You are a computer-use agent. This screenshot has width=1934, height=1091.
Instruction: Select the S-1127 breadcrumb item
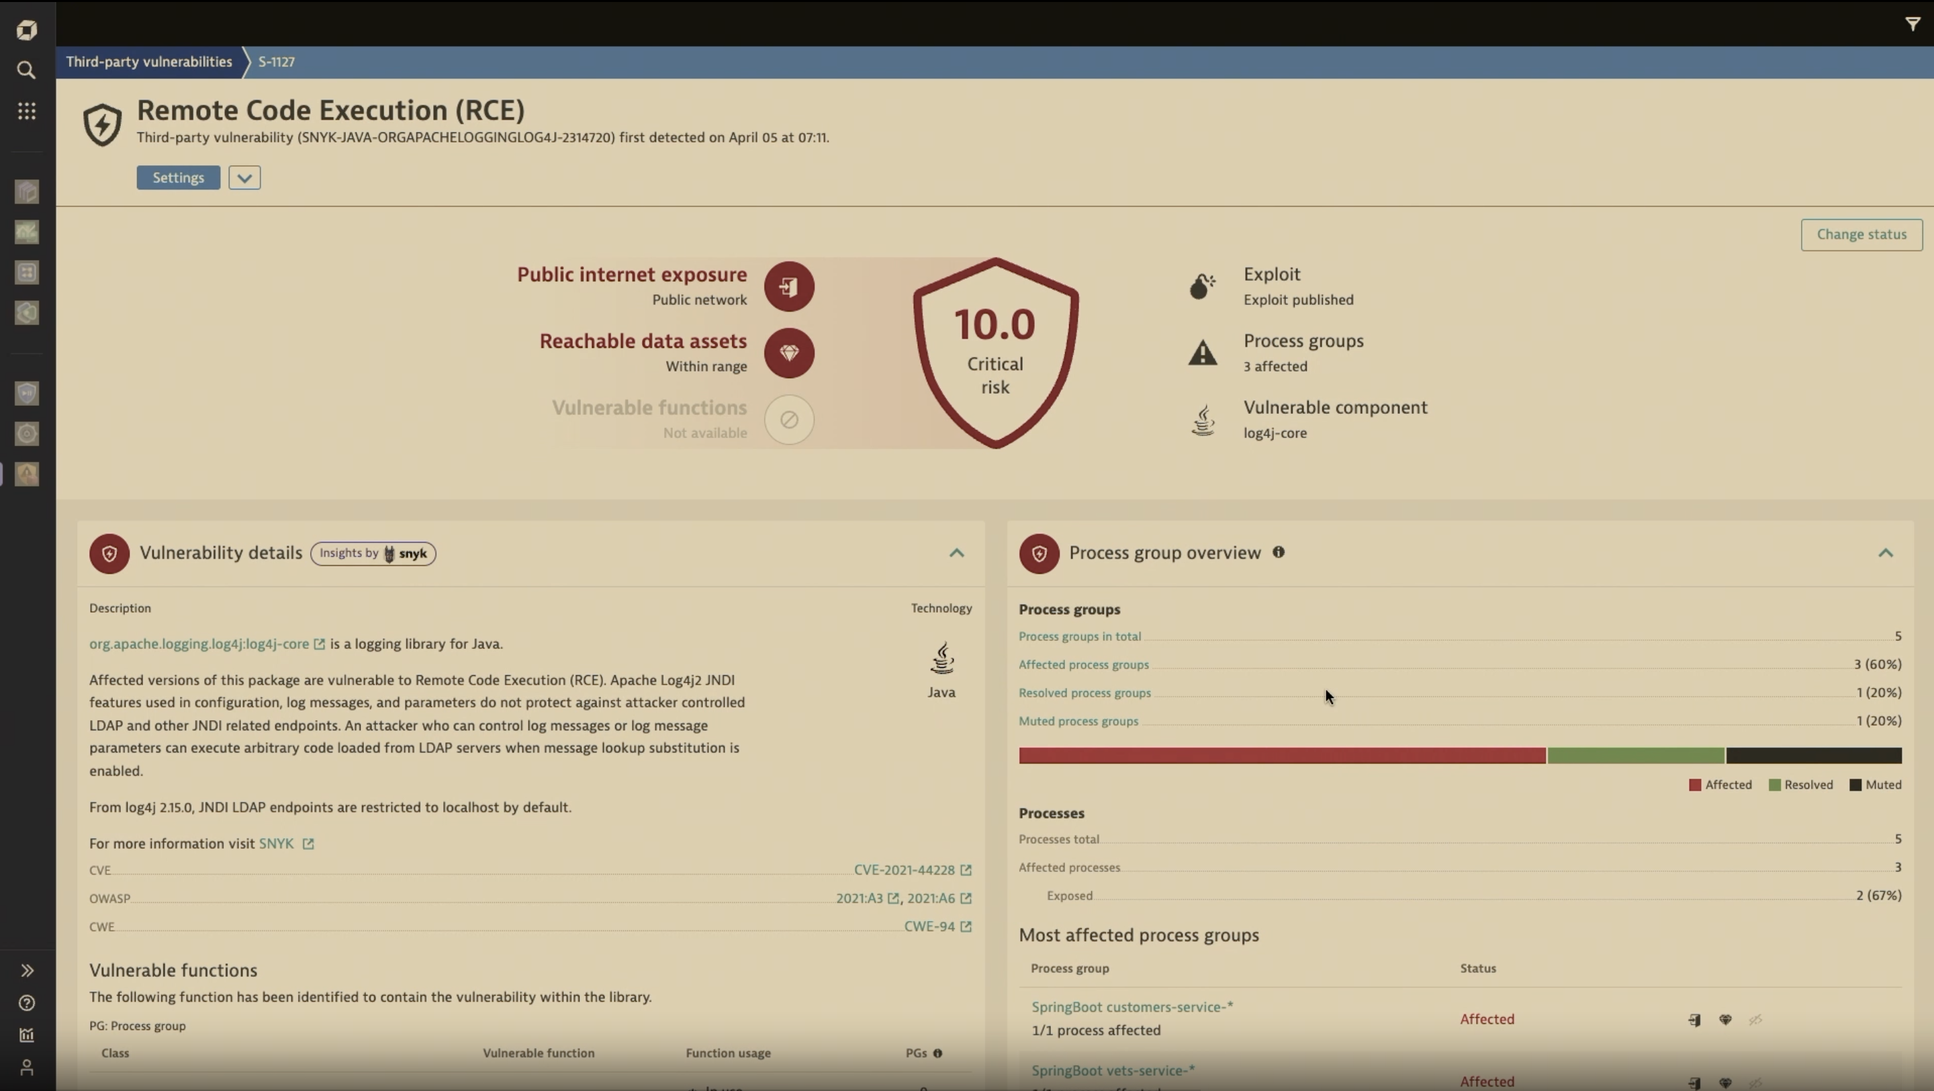(x=275, y=62)
